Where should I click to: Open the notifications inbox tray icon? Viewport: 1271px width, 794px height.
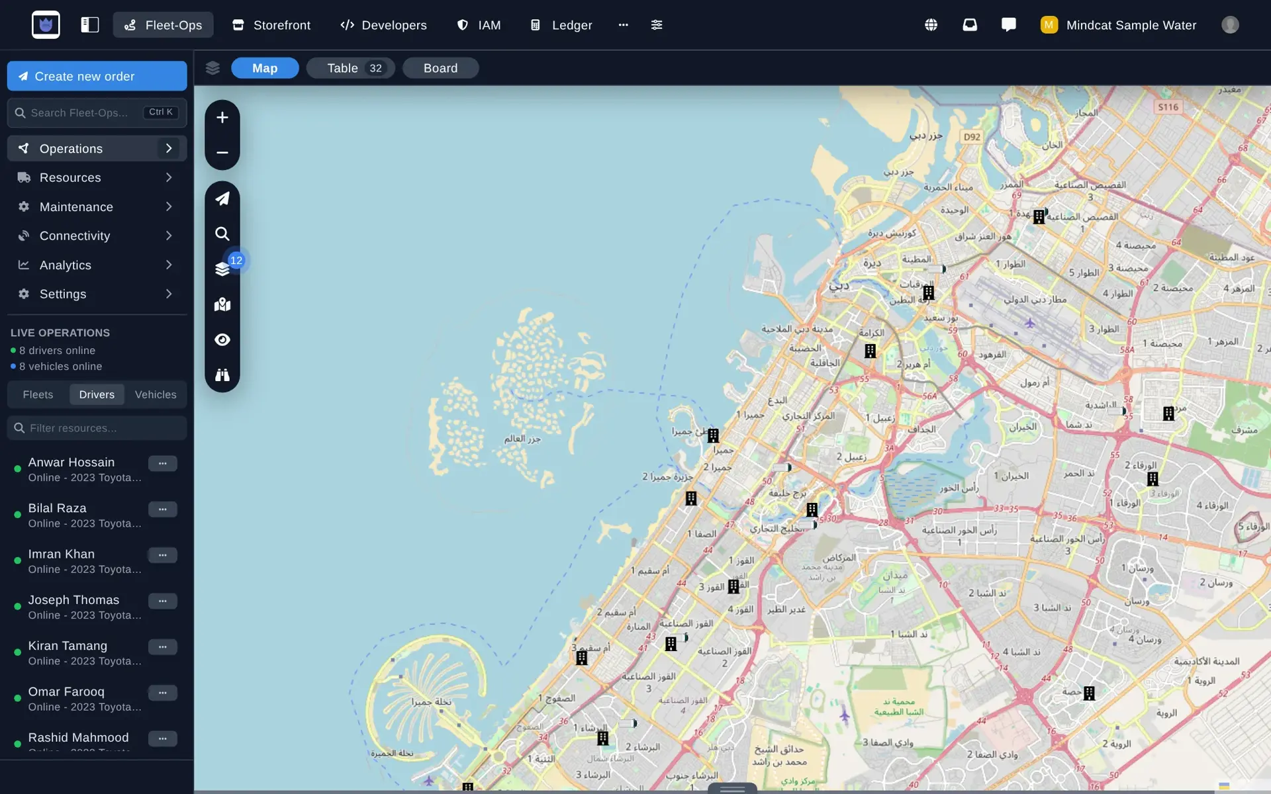(x=970, y=25)
